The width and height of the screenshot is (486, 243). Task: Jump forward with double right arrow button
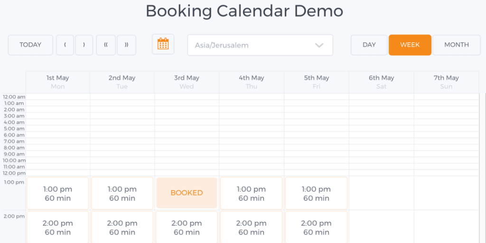[x=127, y=45]
